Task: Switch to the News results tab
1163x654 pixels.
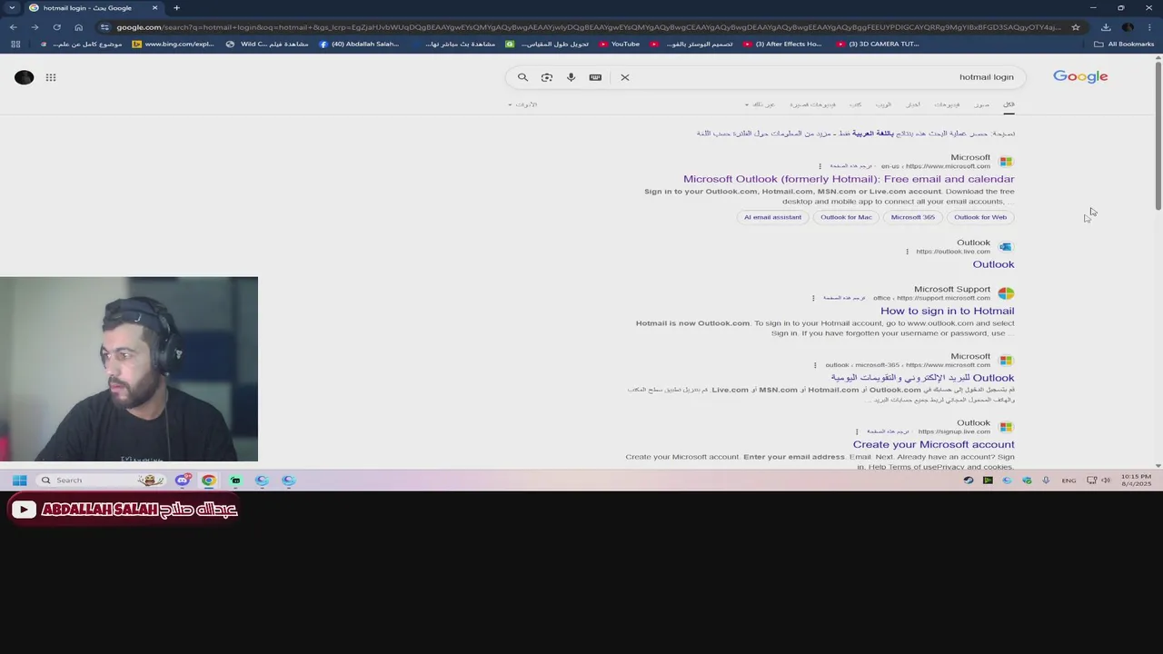Action: (x=912, y=104)
